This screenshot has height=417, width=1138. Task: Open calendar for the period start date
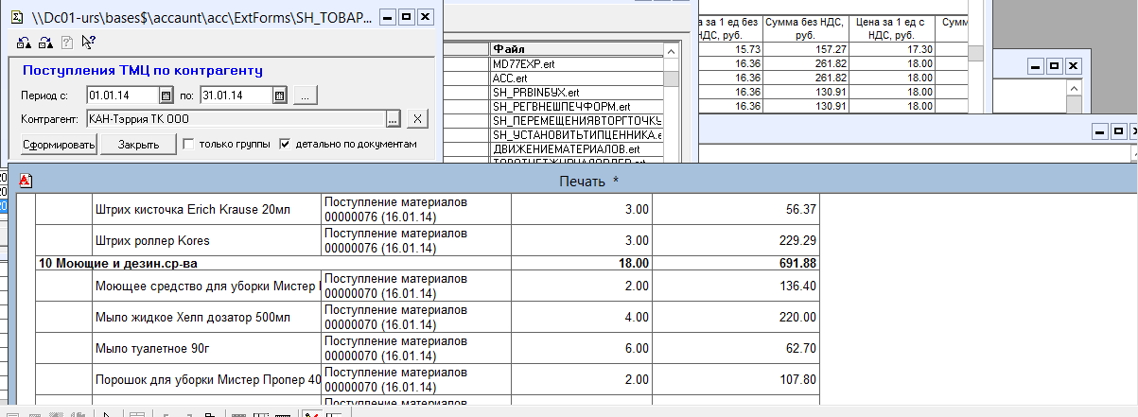pos(165,96)
